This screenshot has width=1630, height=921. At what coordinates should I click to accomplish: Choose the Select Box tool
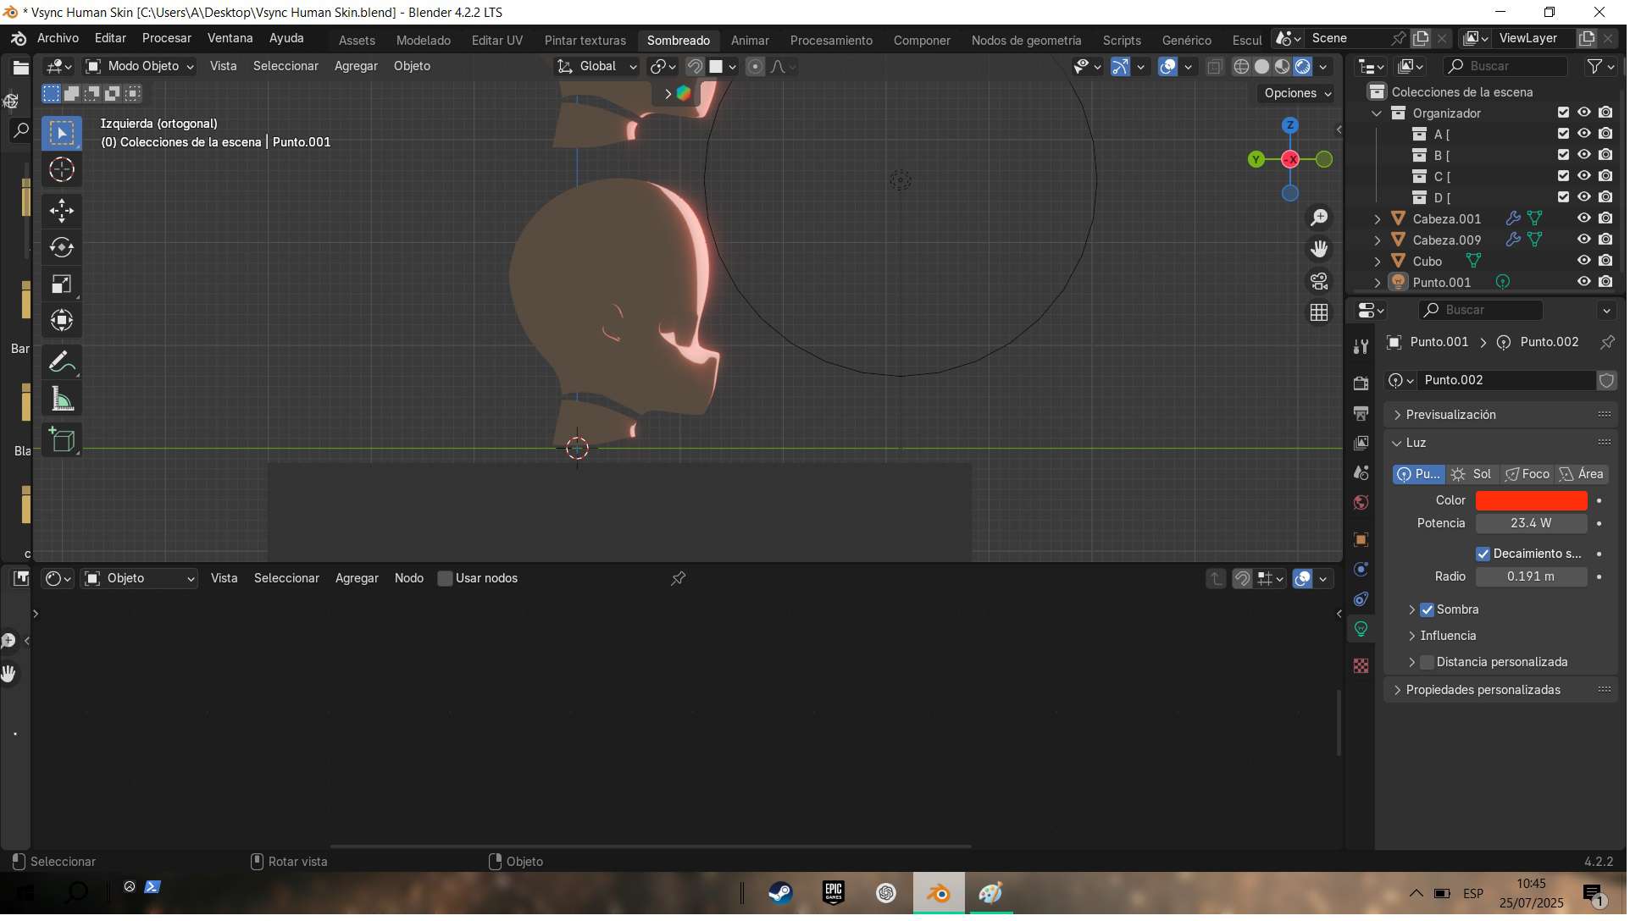tap(61, 133)
